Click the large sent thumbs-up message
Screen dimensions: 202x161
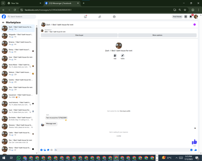click(x=194, y=142)
